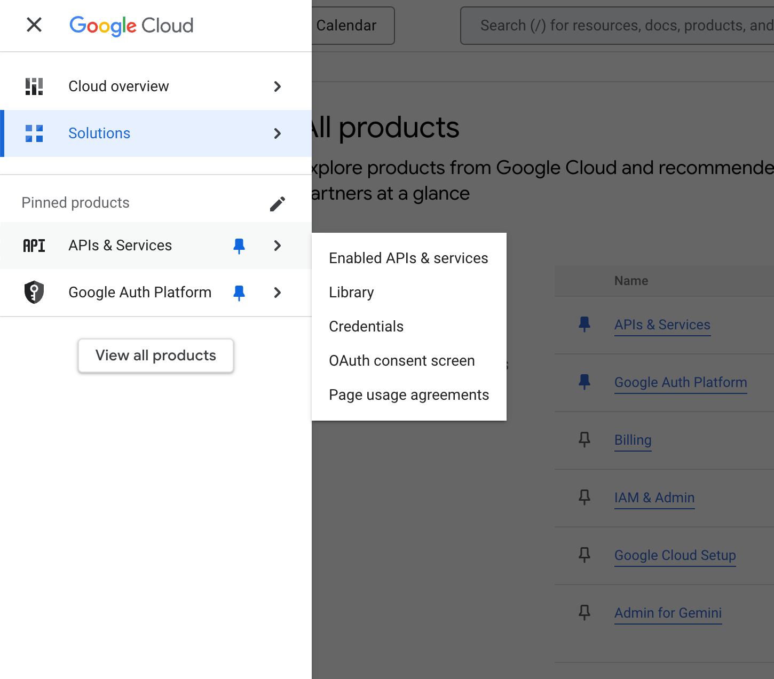Expand the Solutions submenu arrow
This screenshot has width=774, height=679.
pyautogui.click(x=278, y=133)
